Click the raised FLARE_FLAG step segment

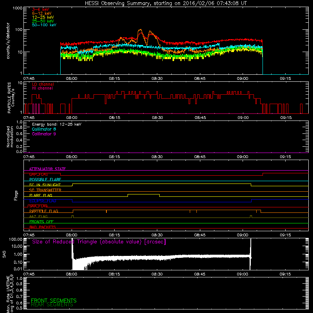144,194
